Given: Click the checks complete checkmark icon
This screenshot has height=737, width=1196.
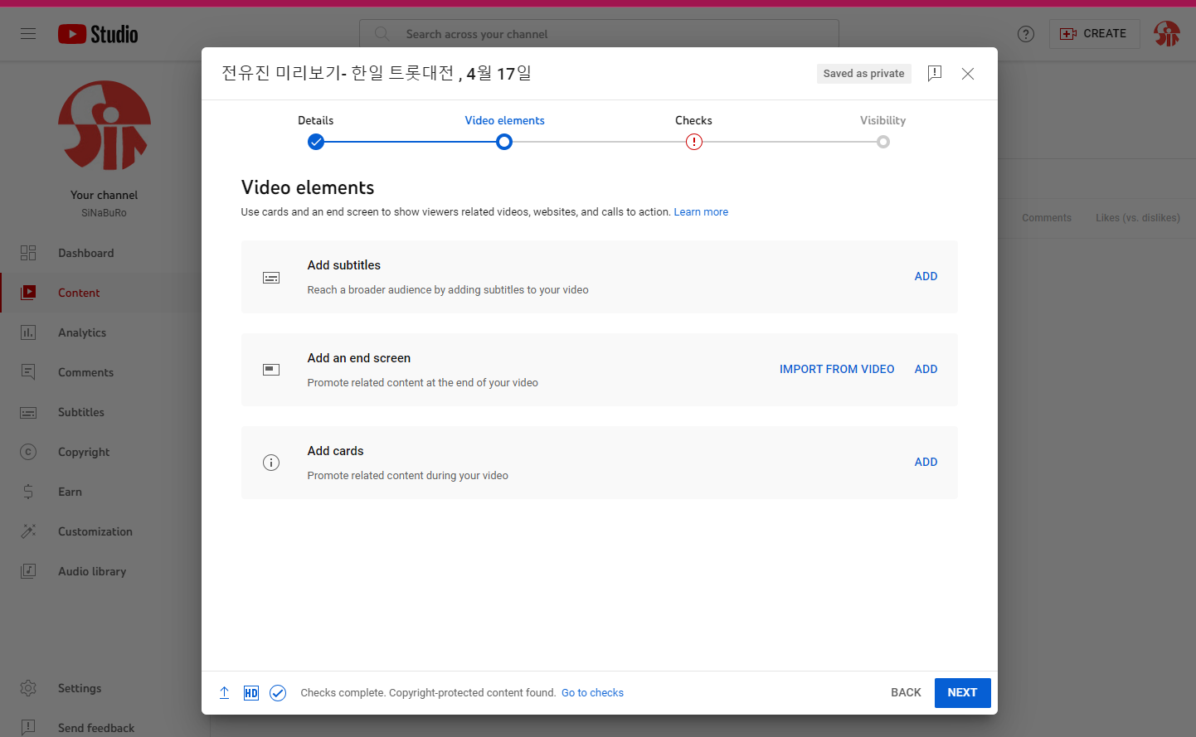Looking at the screenshot, I should (x=278, y=693).
